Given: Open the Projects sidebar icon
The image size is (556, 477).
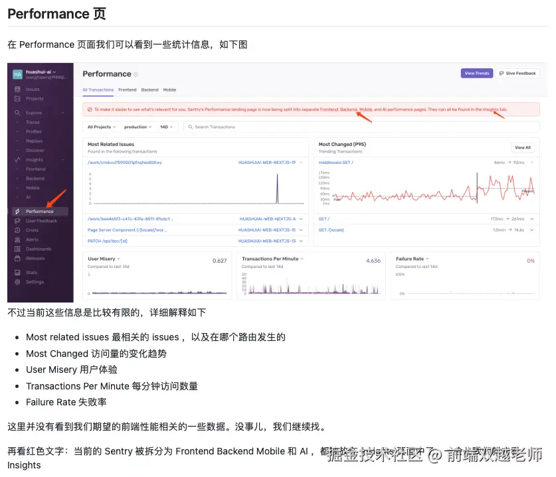Looking at the screenshot, I should click(x=17, y=98).
